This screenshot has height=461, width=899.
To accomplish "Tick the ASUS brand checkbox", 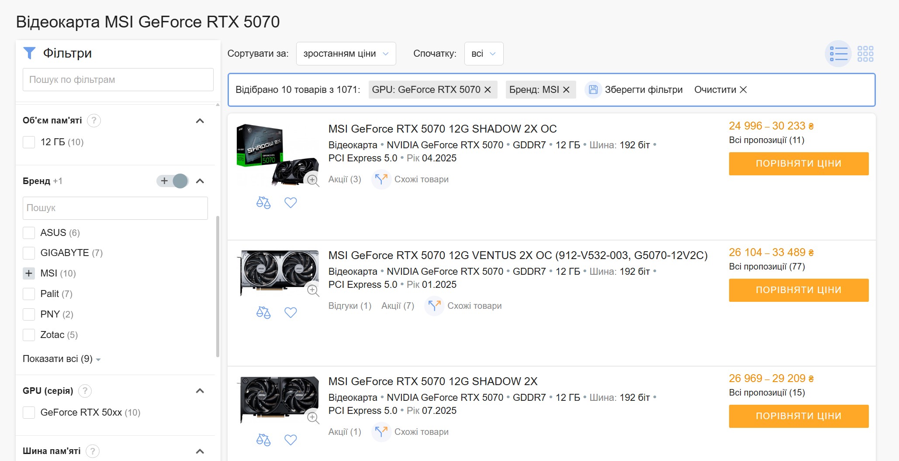I will [29, 233].
